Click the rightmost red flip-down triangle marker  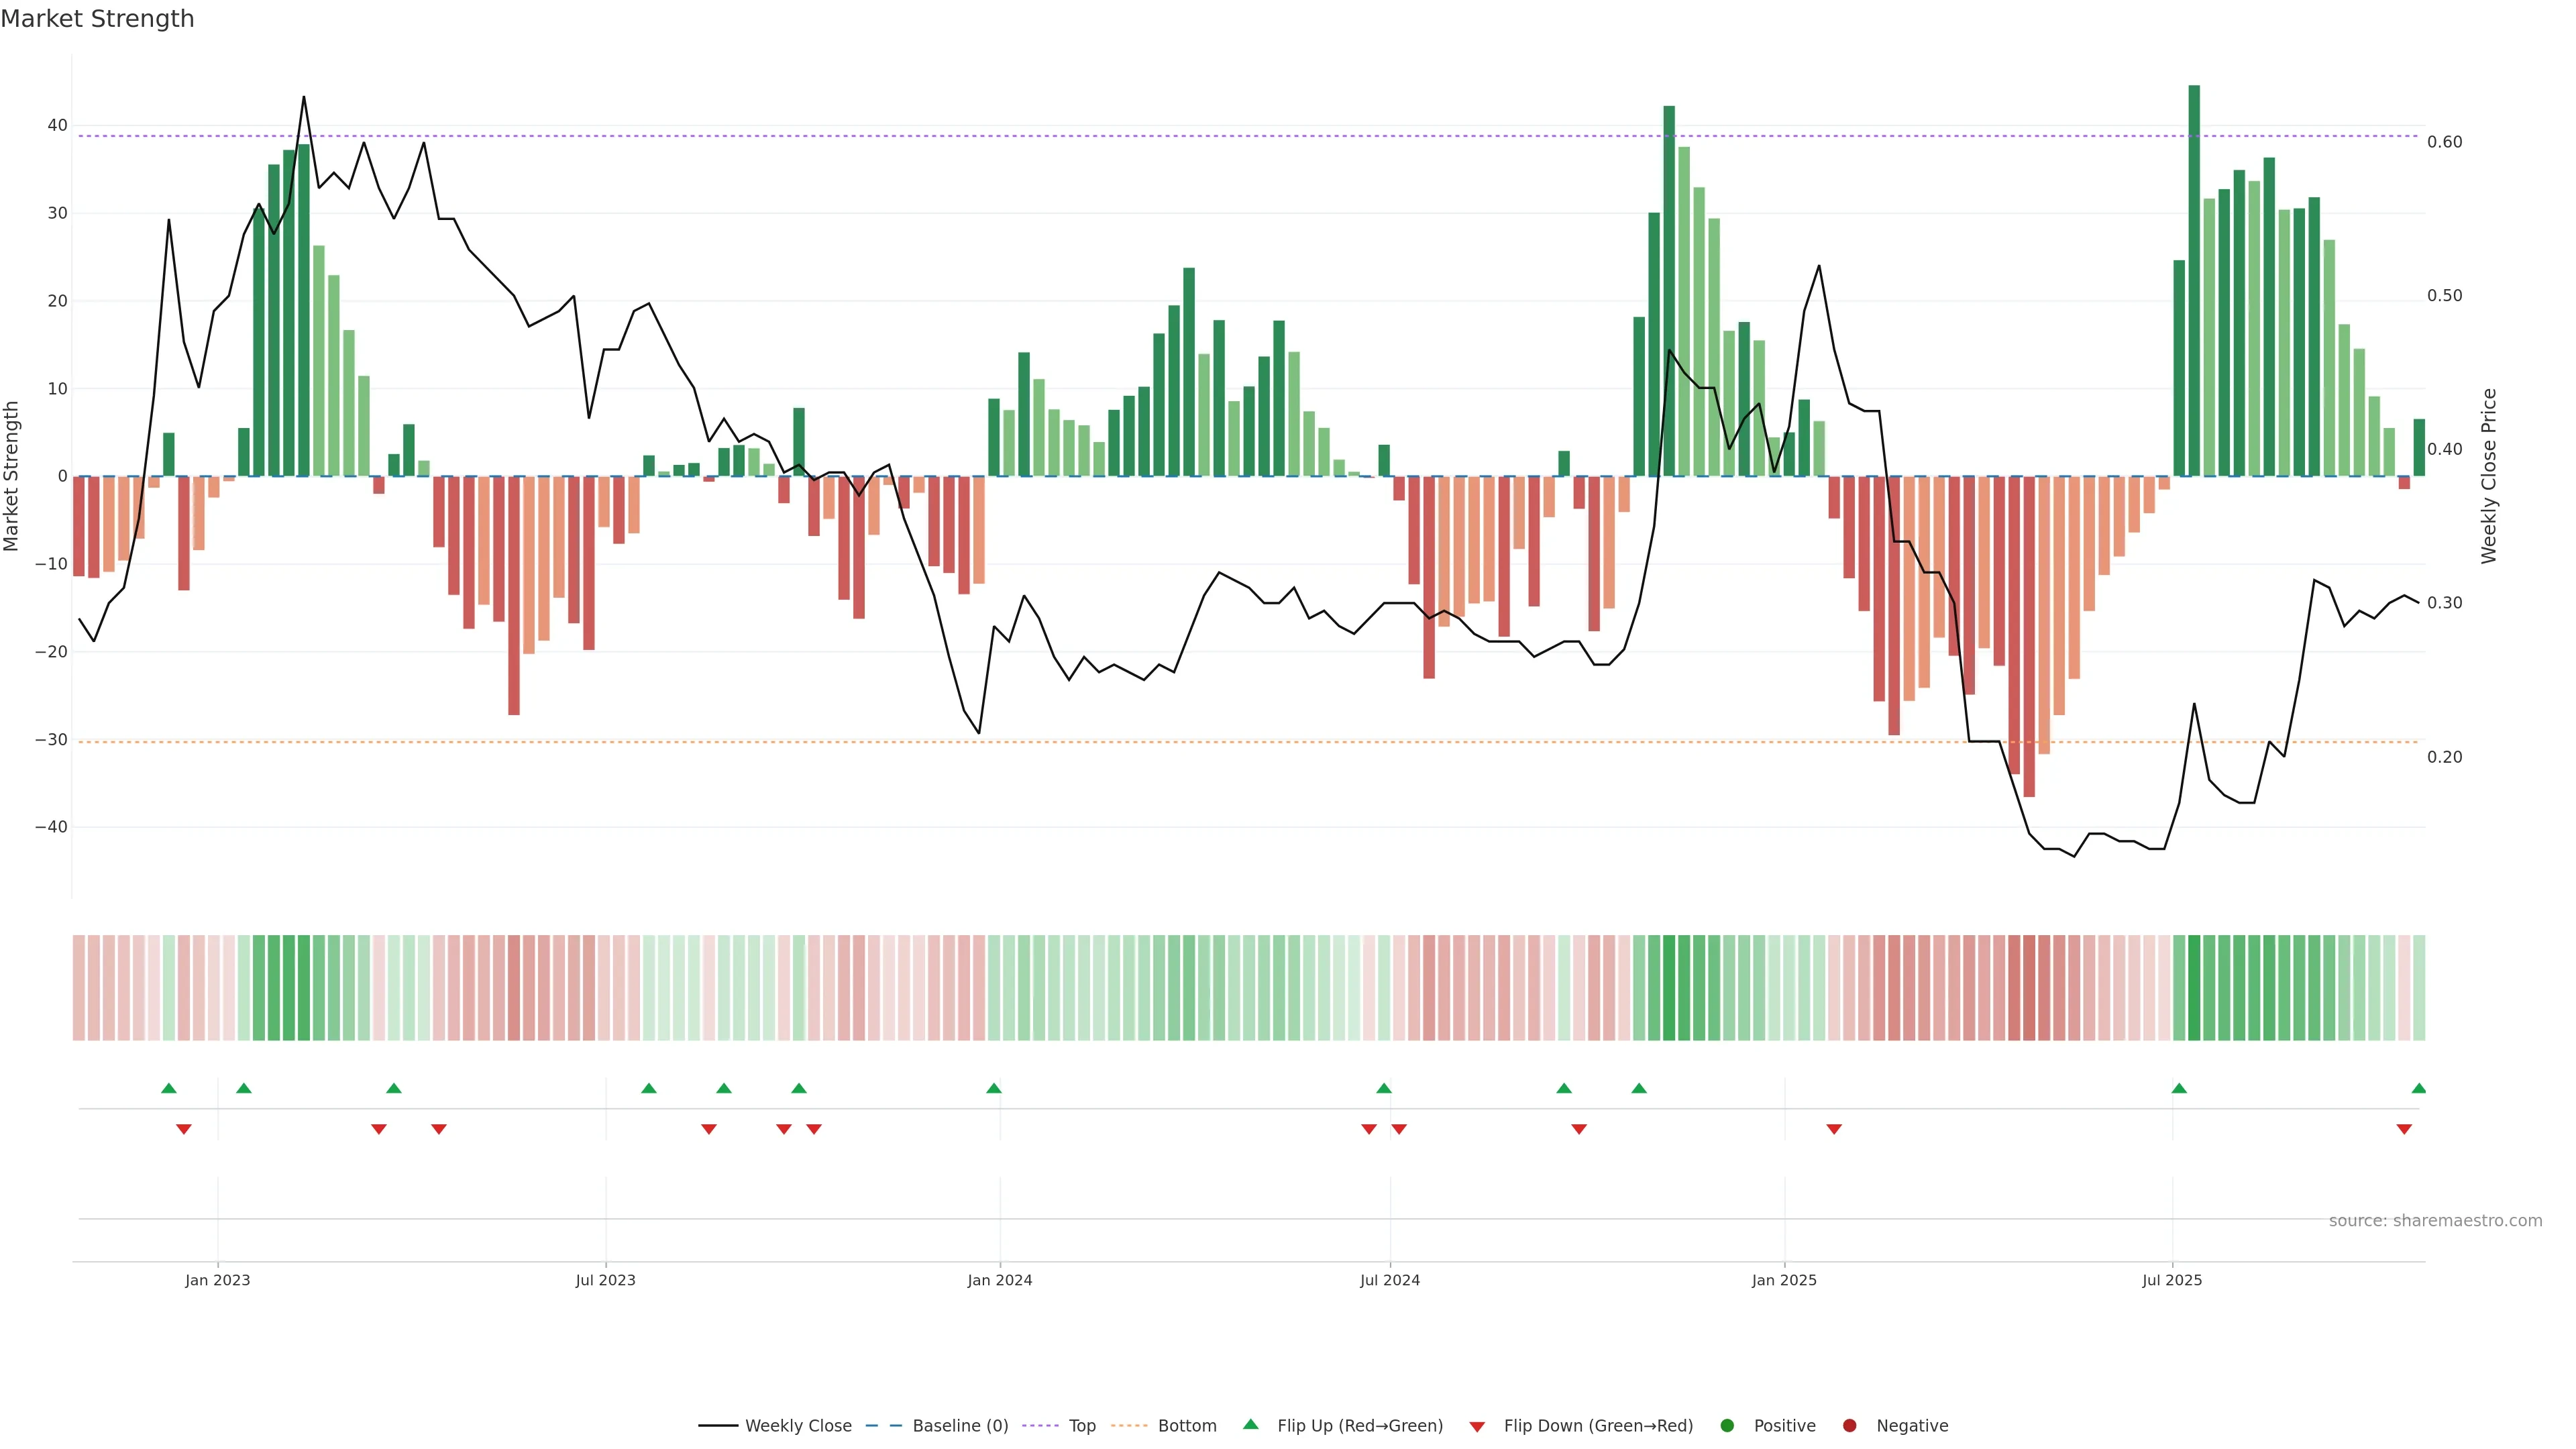[x=2404, y=1129]
